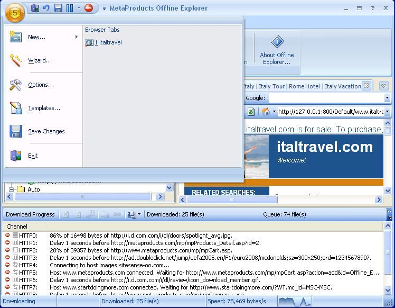
Task: Stop downloading with the red stop icon
Action: click(89, 8)
